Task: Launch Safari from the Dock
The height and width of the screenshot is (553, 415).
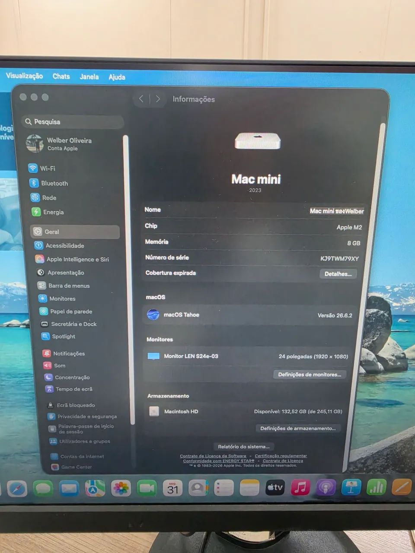Action: point(17,488)
